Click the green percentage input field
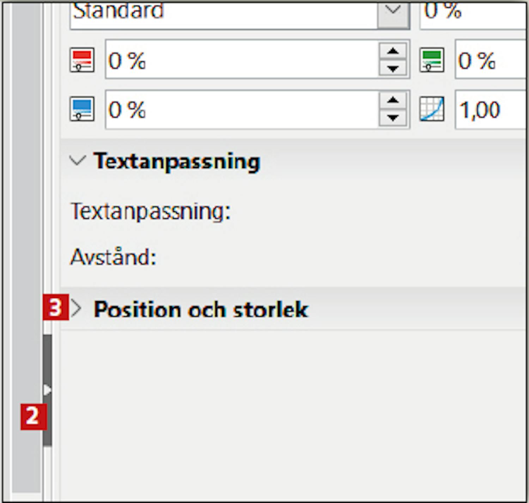The width and height of the screenshot is (529, 503). (490, 60)
